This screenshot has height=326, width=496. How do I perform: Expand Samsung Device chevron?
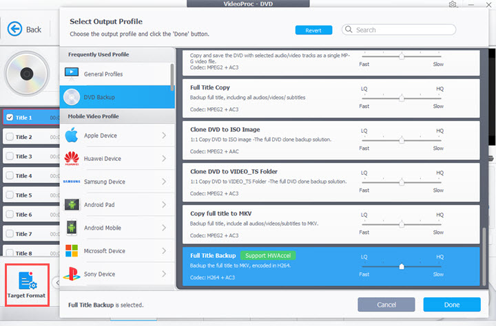point(164,182)
